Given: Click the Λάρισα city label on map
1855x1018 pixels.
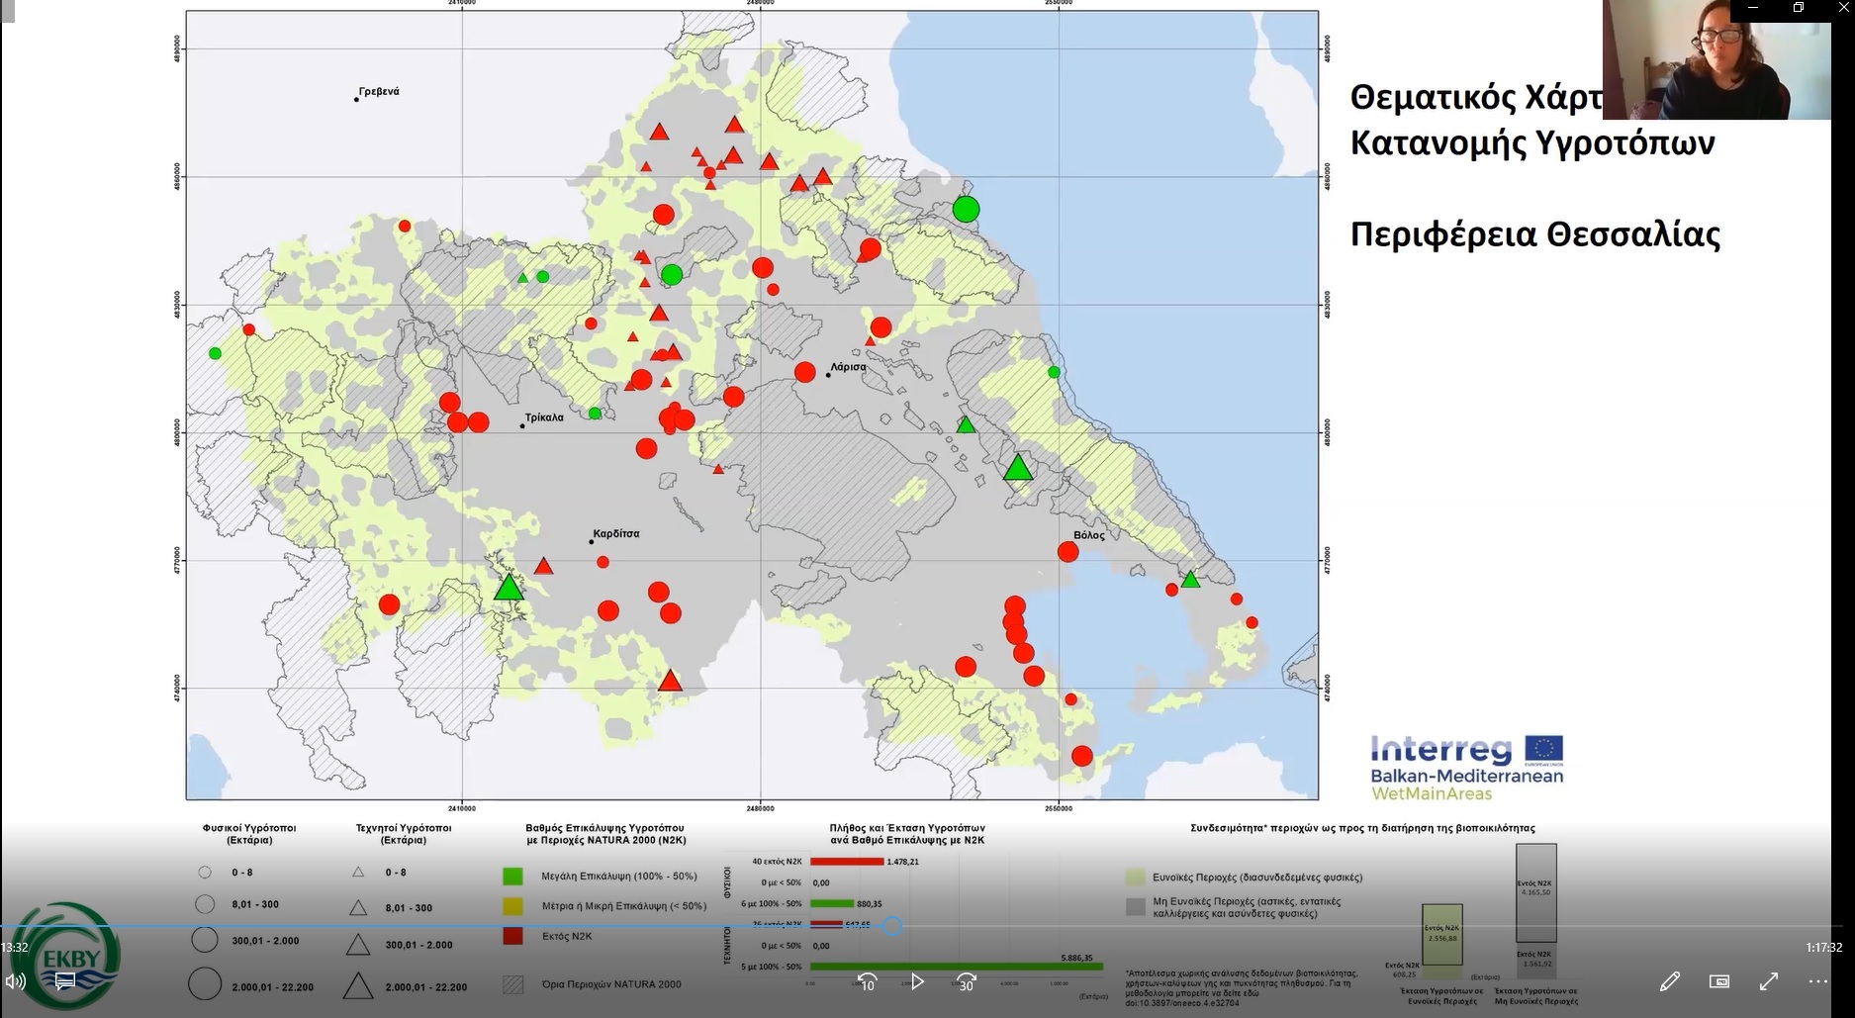Looking at the screenshot, I should [848, 367].
